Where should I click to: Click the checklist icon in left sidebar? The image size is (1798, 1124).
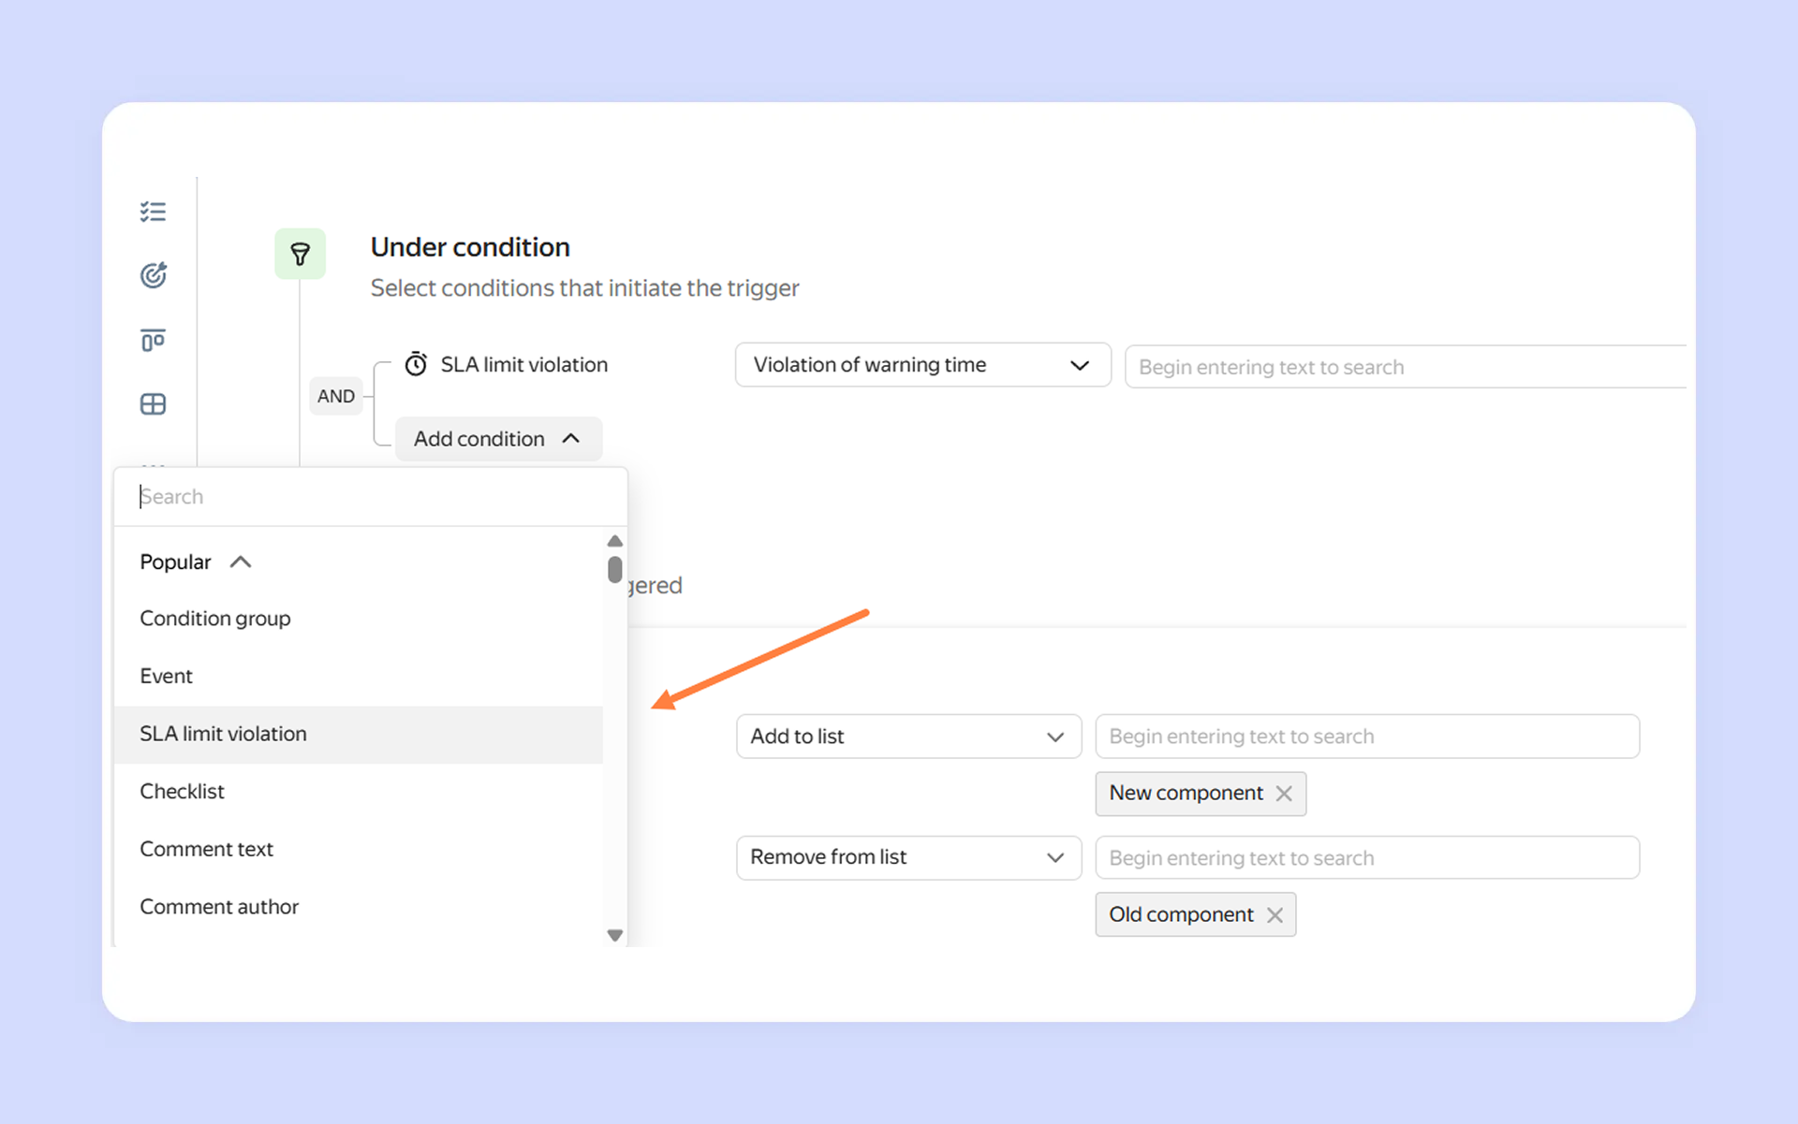(x=153, y=212)
